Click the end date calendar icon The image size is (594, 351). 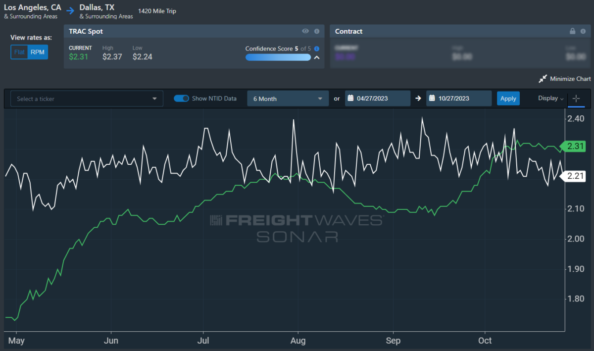(x=432, y=98)
